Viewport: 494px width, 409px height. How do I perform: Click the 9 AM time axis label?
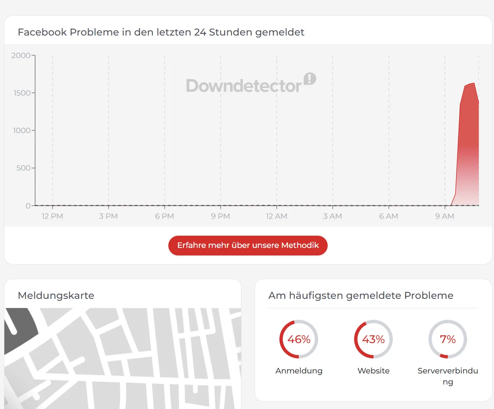445,216
